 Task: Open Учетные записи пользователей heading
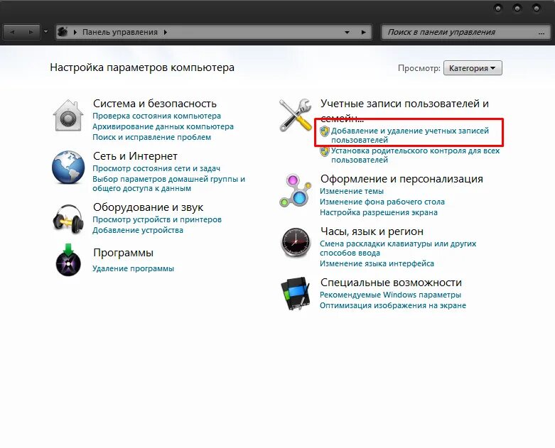click(404, 109)
